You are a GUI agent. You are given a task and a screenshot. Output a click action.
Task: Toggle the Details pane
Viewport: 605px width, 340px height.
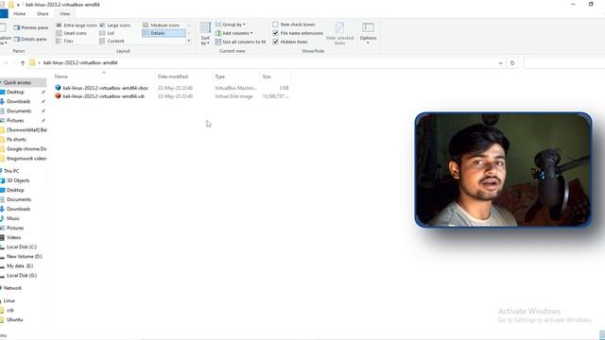tap(30, 39)
